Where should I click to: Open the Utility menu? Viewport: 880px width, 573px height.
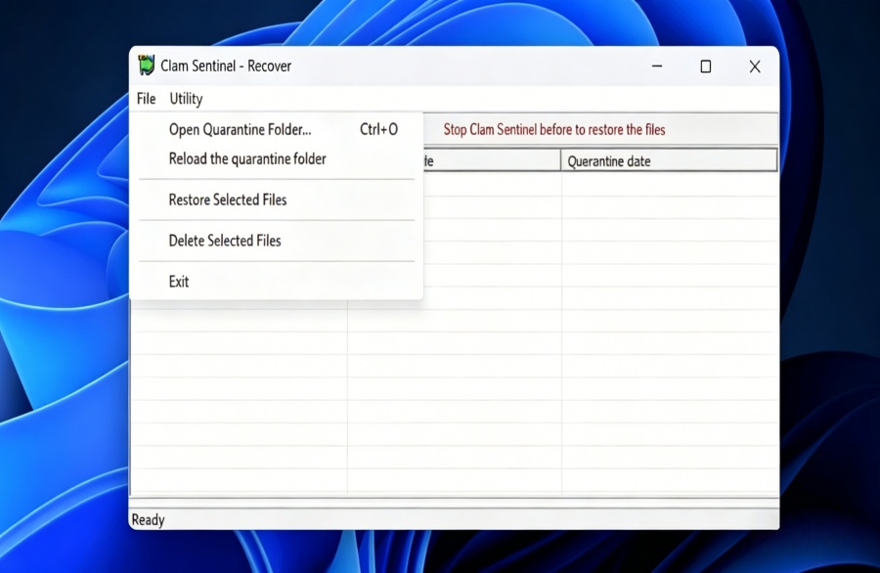[186, 99]
